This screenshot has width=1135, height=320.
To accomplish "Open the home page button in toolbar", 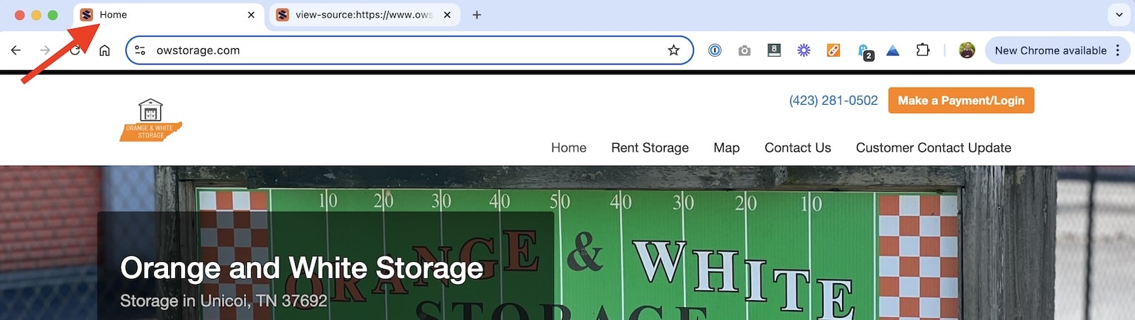I will click(104, 50).
